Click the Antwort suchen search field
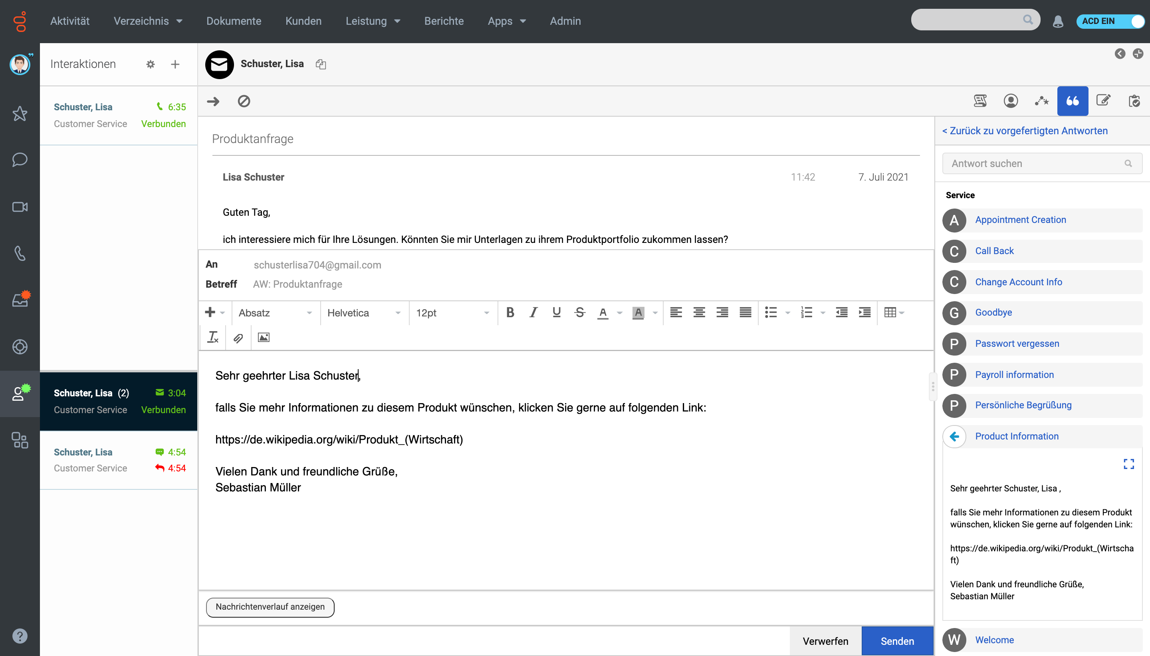Screen dimensions: 1150x656 [1036, 163]
